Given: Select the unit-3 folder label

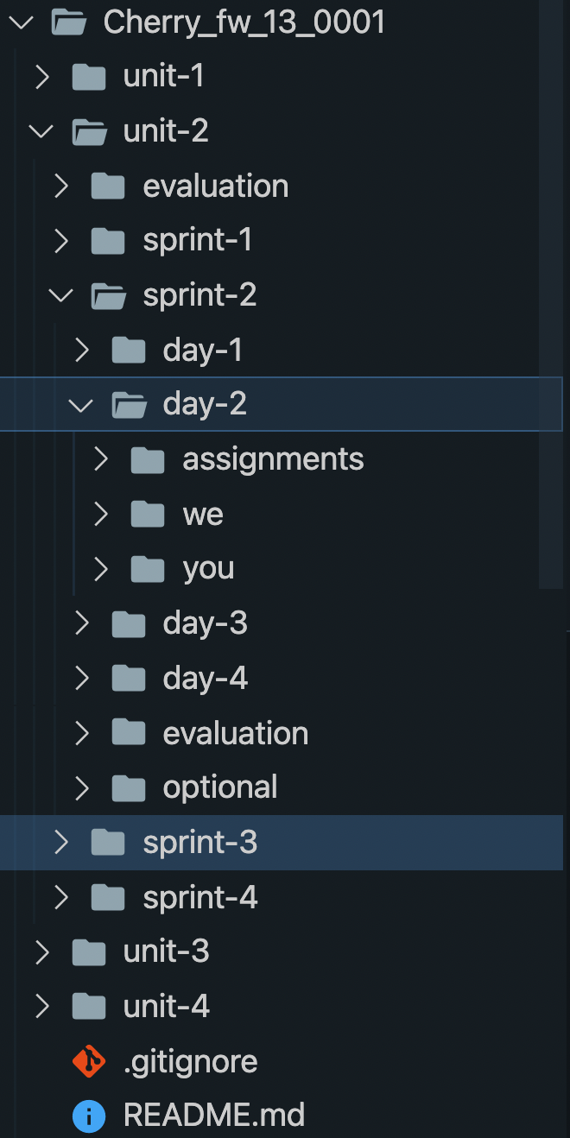Looking at the screenshot, I should click(x=166, y=951).
